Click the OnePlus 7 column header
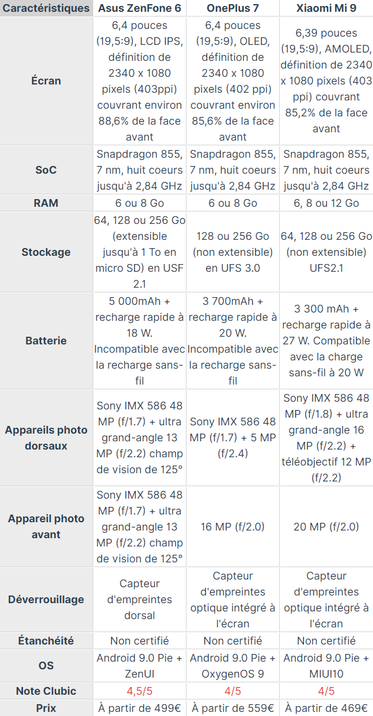373x716 pixels. tap(233, 9)
